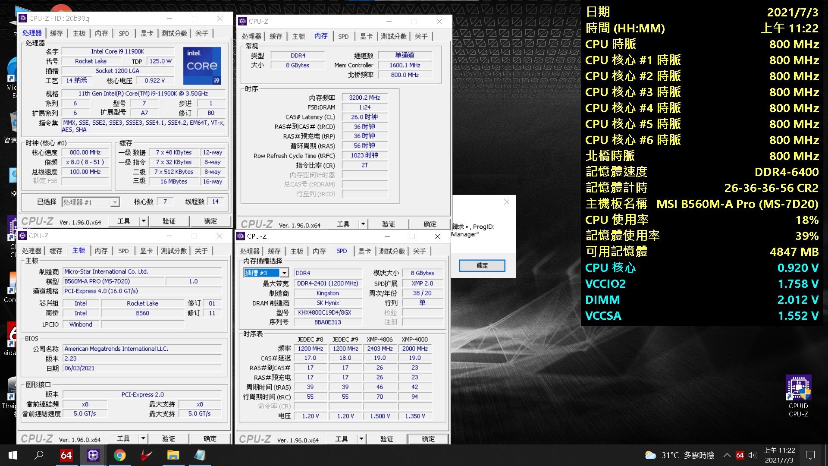The image size is (828, 466).
Task: Open volume speaker tray icon
Action: point(753,455)
